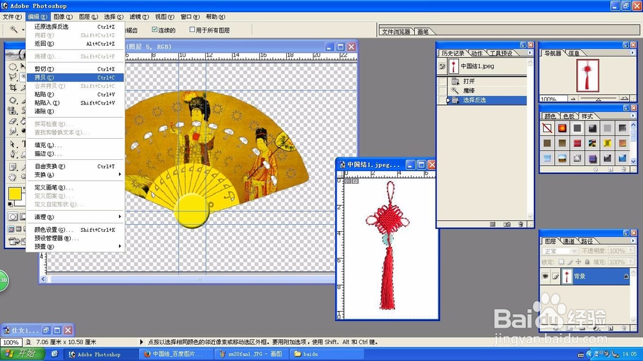Apply the no-style swatch in styles panel
This screenshot has height=361, width=643.
pyautogui.click(x=547, y=128)
